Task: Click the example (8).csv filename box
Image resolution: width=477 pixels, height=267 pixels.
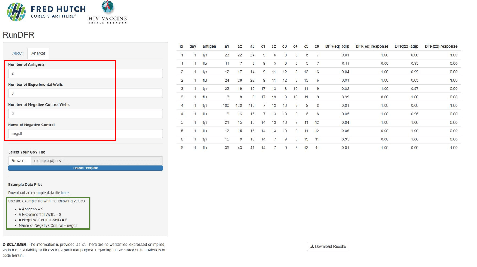Action: point(97,161)
